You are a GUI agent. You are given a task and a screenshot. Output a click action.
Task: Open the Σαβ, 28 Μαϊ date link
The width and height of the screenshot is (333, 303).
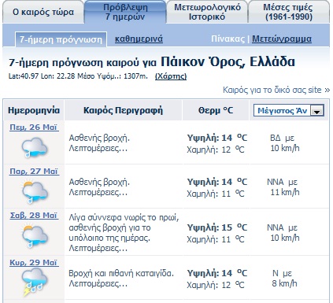(x=33, y=216)
